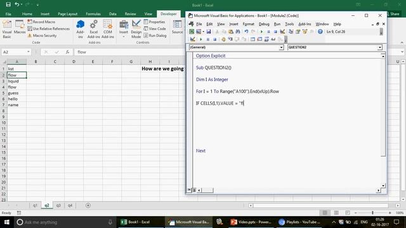Screen dimensions: 406x228
Task: Open Tools menu in VBA editor
Action: [289, 24]
